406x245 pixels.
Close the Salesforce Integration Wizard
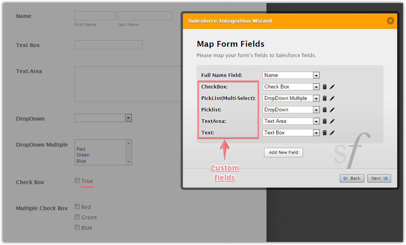point(390,21)
